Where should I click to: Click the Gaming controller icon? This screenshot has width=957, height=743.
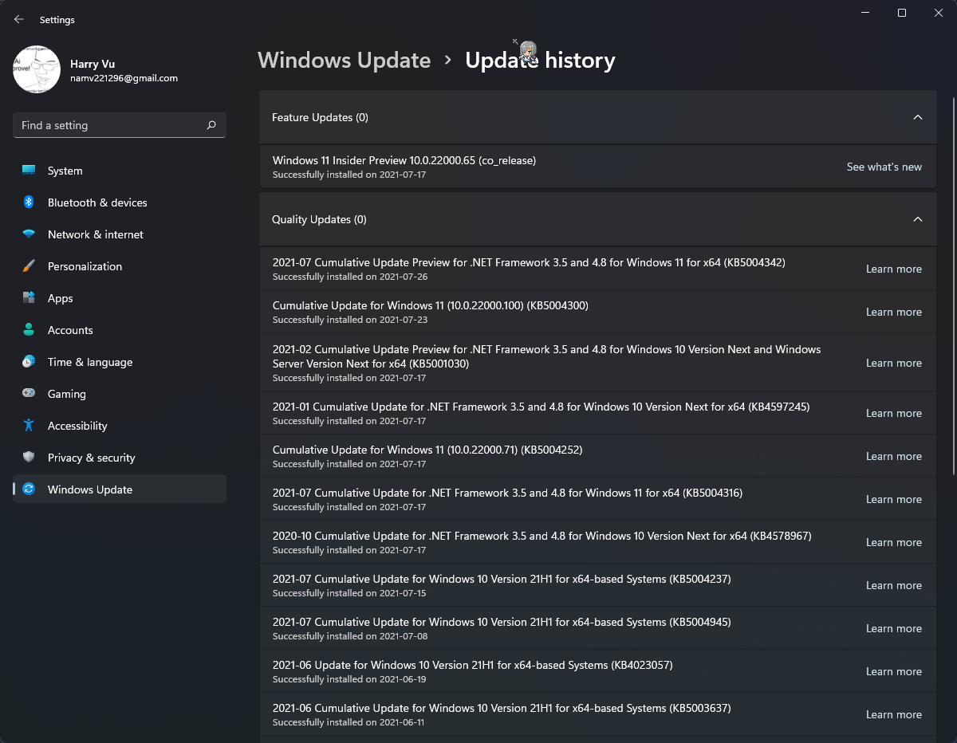[29, 394]
